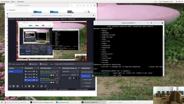Delete the selected scene with trash icon
Image resolution: width=184 pixels, height=104 pixels.
14,86
